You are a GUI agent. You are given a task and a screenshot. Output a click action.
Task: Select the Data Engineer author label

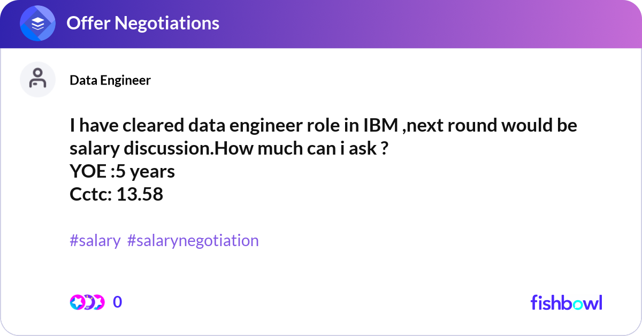110,80
